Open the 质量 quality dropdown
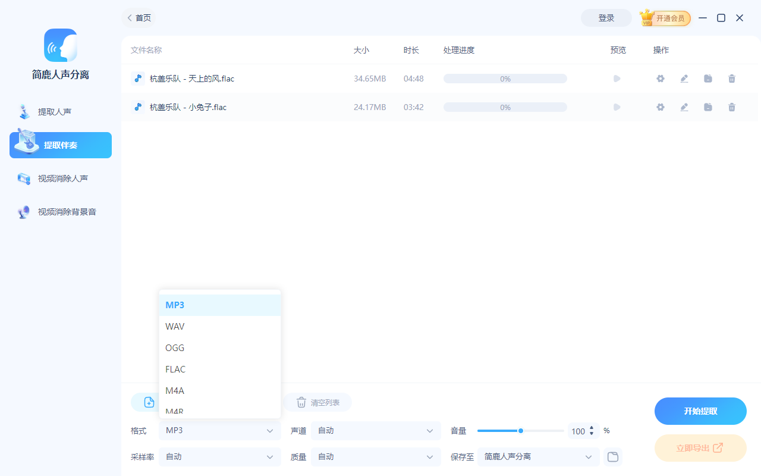761x476 pixels. coord(375,456)
